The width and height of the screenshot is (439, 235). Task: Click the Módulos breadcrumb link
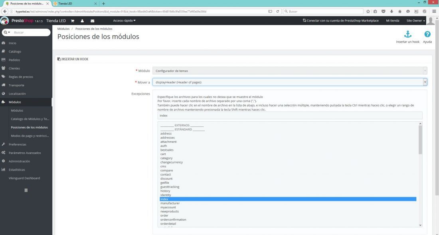(63, 29)
